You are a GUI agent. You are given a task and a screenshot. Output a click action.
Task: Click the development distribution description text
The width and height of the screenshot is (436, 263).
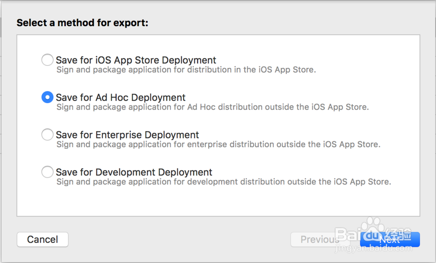[224, 182]
